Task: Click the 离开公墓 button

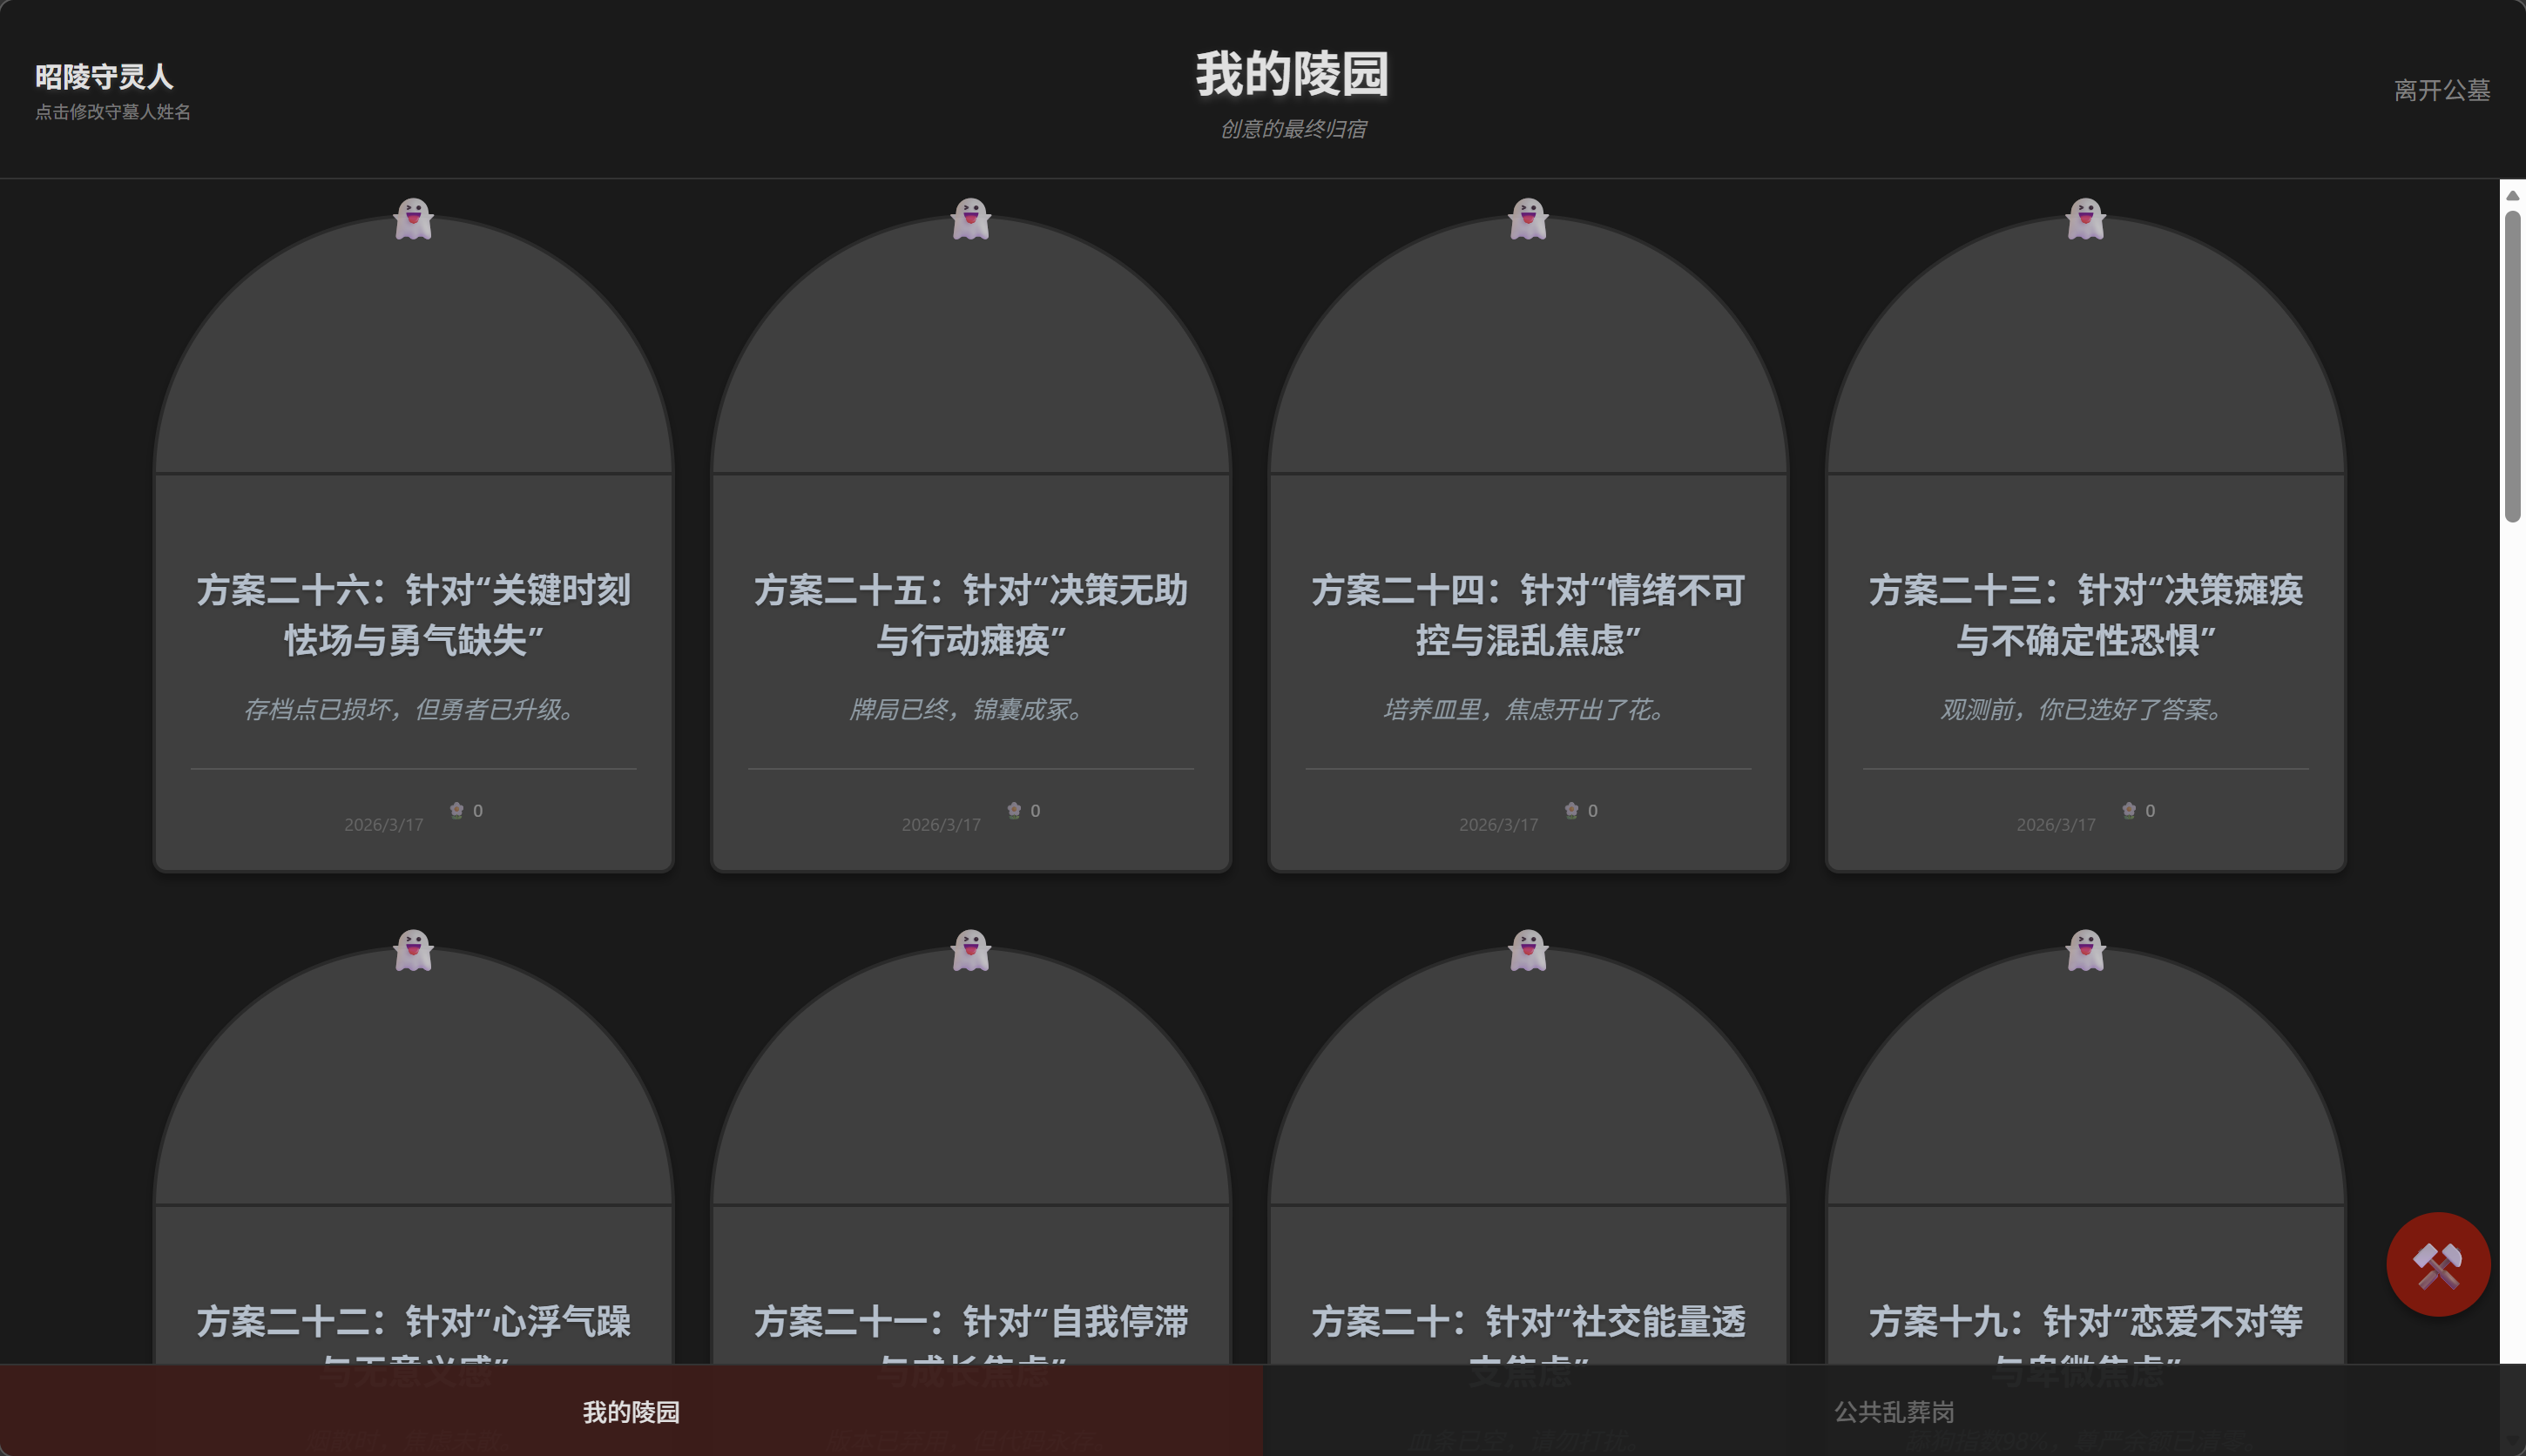Action: 2440,90
